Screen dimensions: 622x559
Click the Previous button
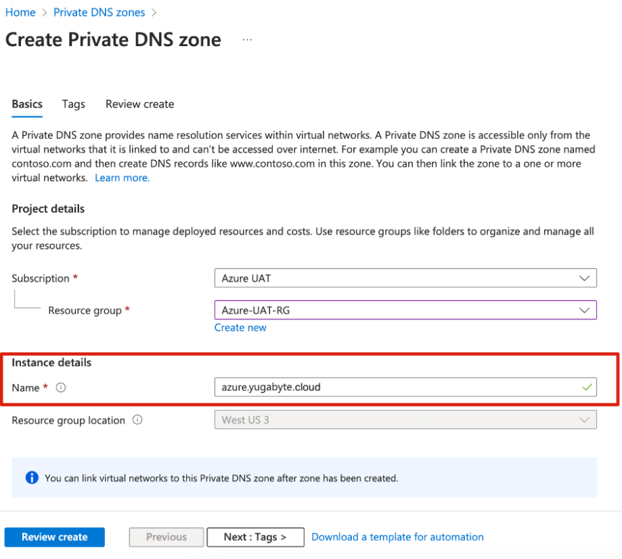tap(166, 537)
